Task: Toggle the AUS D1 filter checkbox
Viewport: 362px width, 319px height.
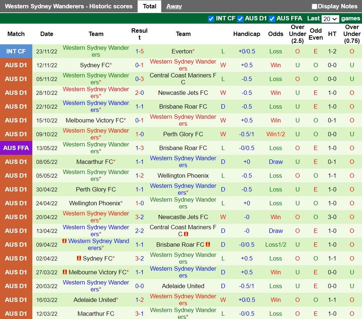Action: (x=240, y=19)
